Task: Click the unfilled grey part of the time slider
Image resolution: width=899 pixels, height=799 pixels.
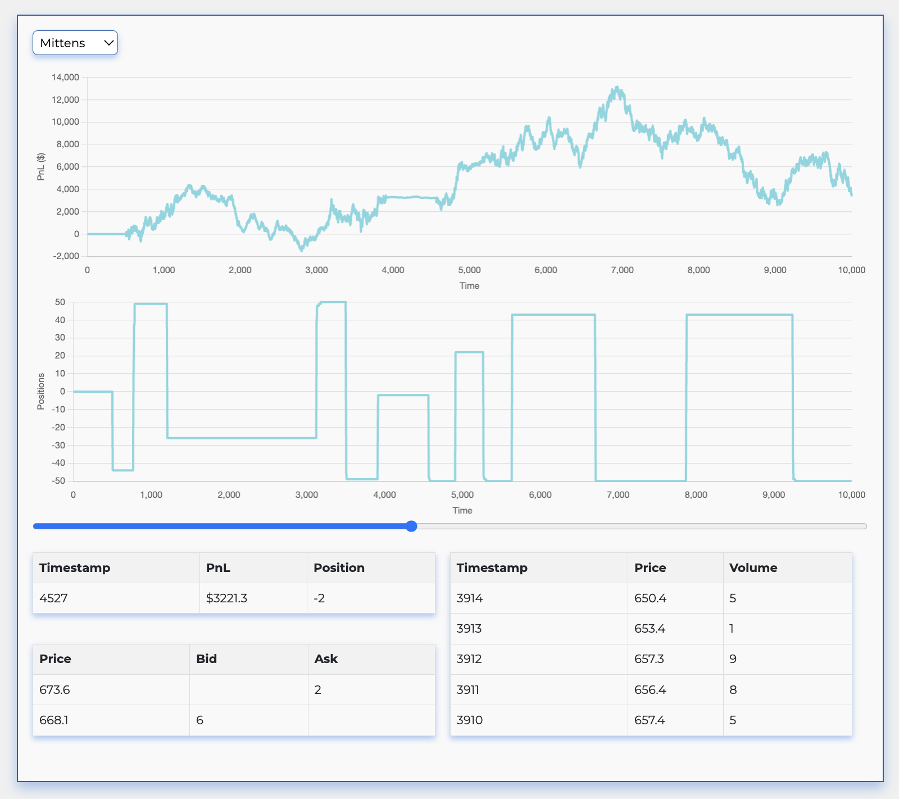Action: coord(642,526)
